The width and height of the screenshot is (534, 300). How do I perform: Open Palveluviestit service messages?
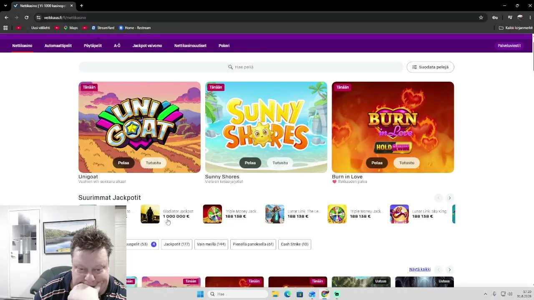(x=509, y=46)
